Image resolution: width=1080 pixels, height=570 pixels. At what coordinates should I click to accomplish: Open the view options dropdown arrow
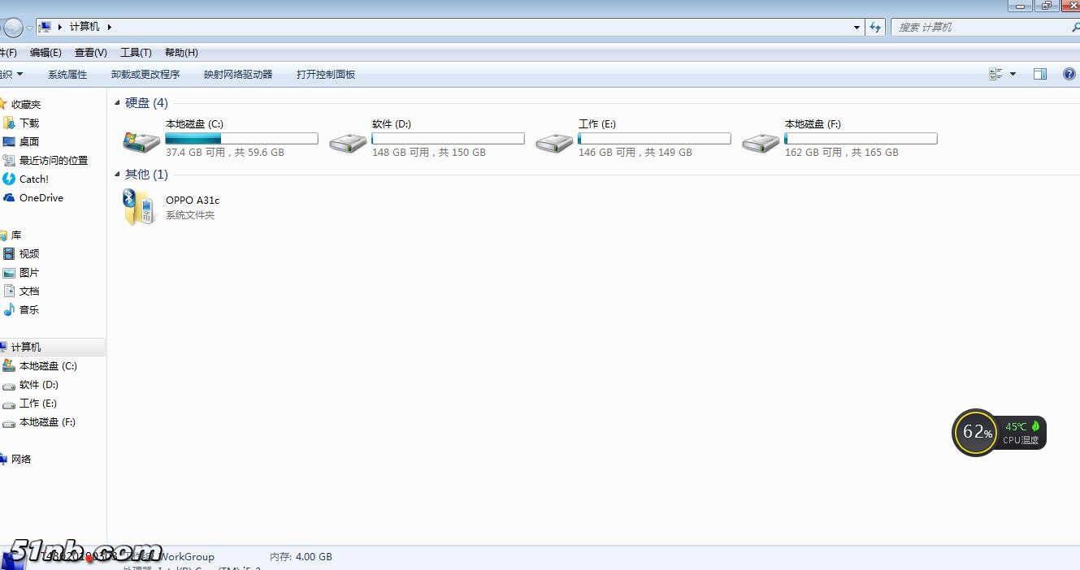point(1013,74)
